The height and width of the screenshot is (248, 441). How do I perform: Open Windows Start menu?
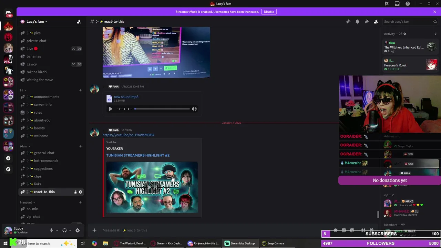click(6, 243)
